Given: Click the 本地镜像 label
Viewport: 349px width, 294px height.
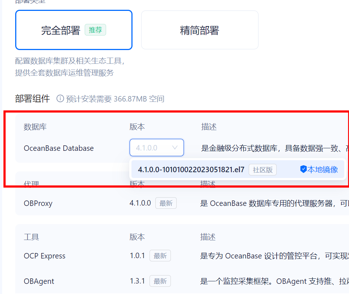Looking at the screenshot, I should 323,170.
